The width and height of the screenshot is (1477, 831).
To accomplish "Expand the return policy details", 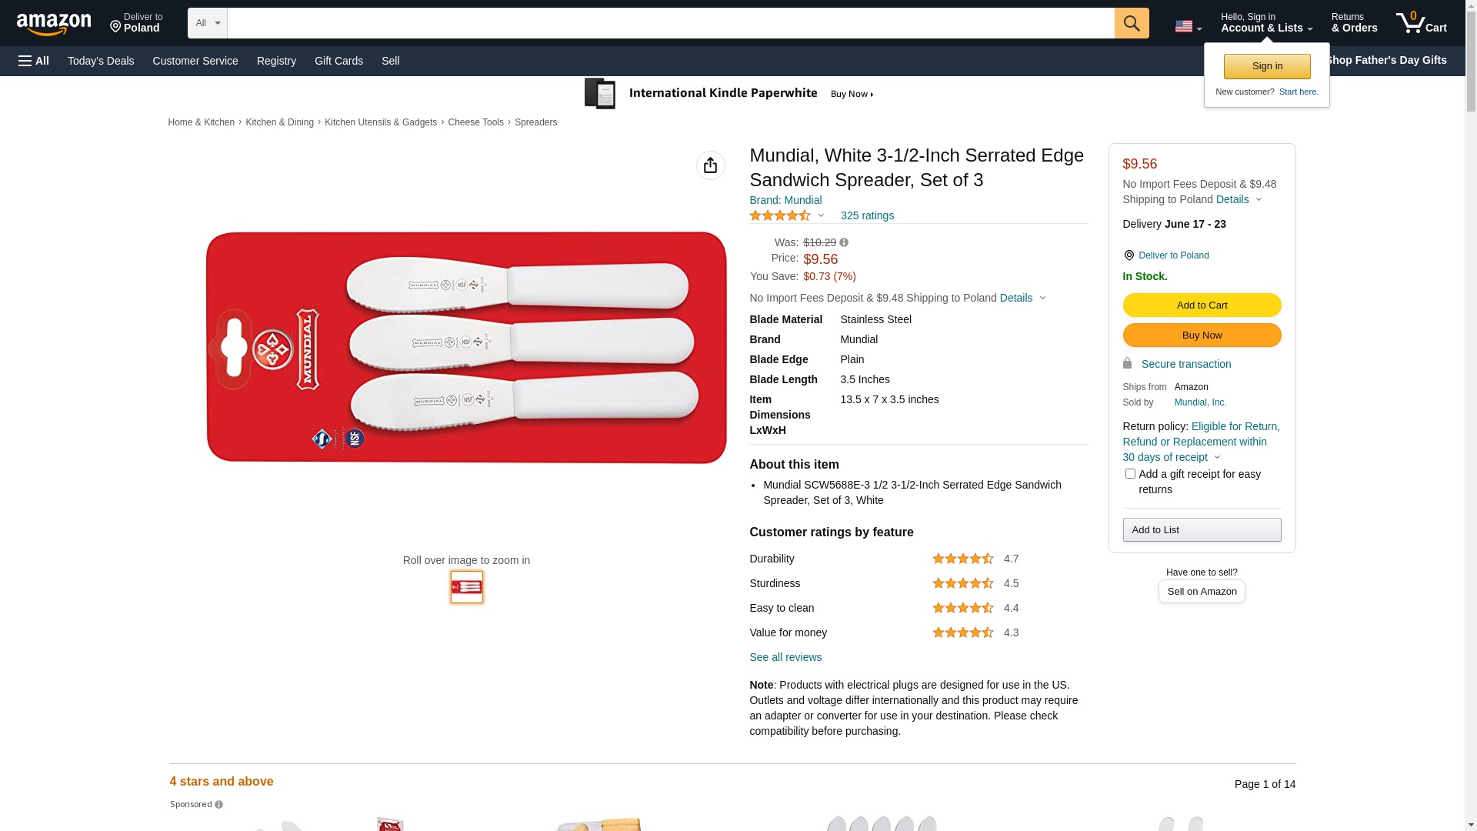I will 1217,458.
